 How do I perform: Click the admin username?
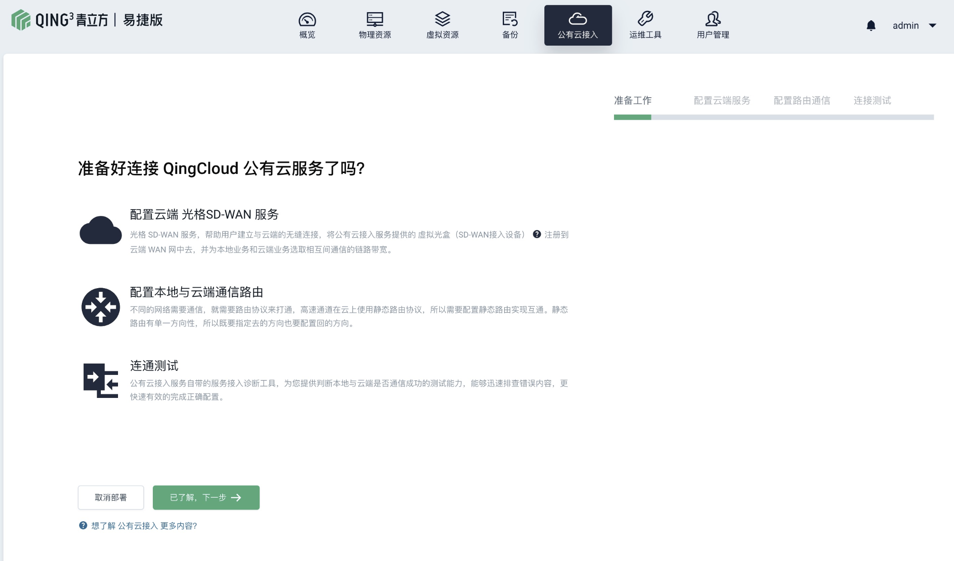click(x=906, y=26)
